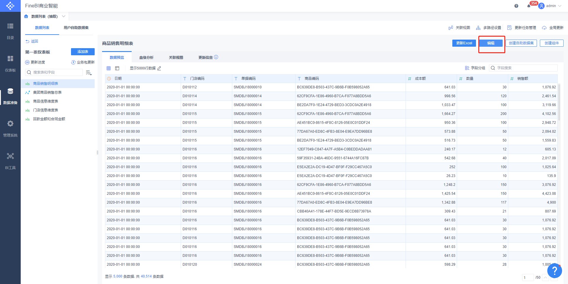Click the 创建自助数据集 button
The width and height of the screenshot is (568, 284).
[521, 43]
